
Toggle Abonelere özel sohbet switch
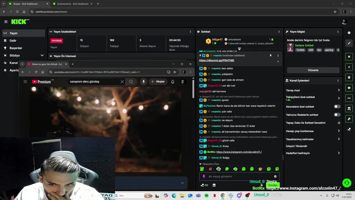[x=337, y=107]
